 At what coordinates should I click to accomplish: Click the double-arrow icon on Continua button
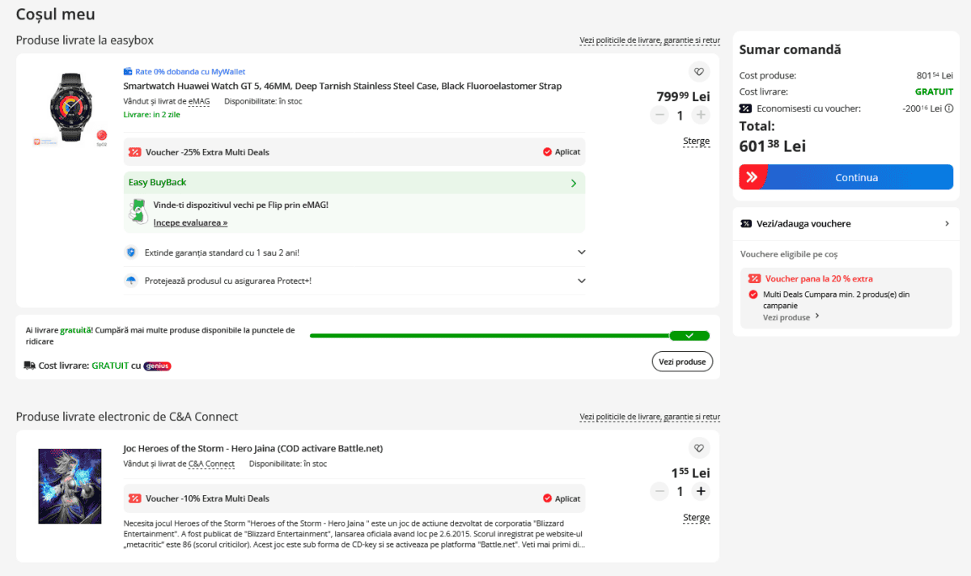point(752,177)
